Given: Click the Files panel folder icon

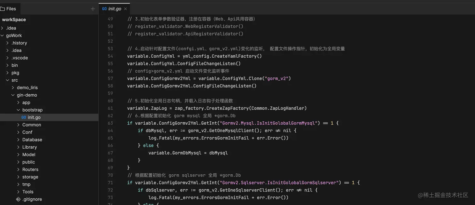Looking at the screenshot, I should [3, 9].
